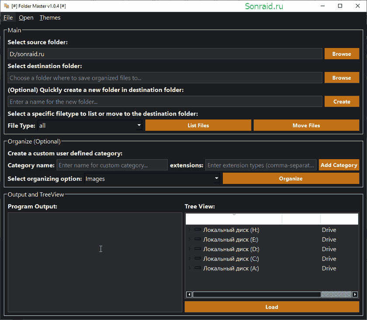Focus the new folder name field

[165, 102]
